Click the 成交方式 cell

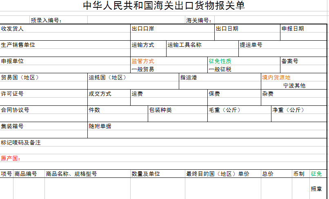109,94
